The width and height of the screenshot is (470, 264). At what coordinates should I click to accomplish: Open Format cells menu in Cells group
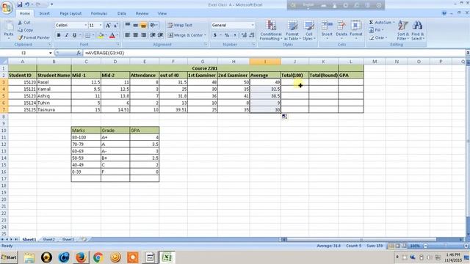click(x=356, y=29)
